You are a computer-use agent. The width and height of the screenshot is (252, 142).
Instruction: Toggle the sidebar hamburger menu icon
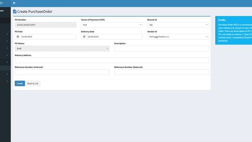(14, 3)
